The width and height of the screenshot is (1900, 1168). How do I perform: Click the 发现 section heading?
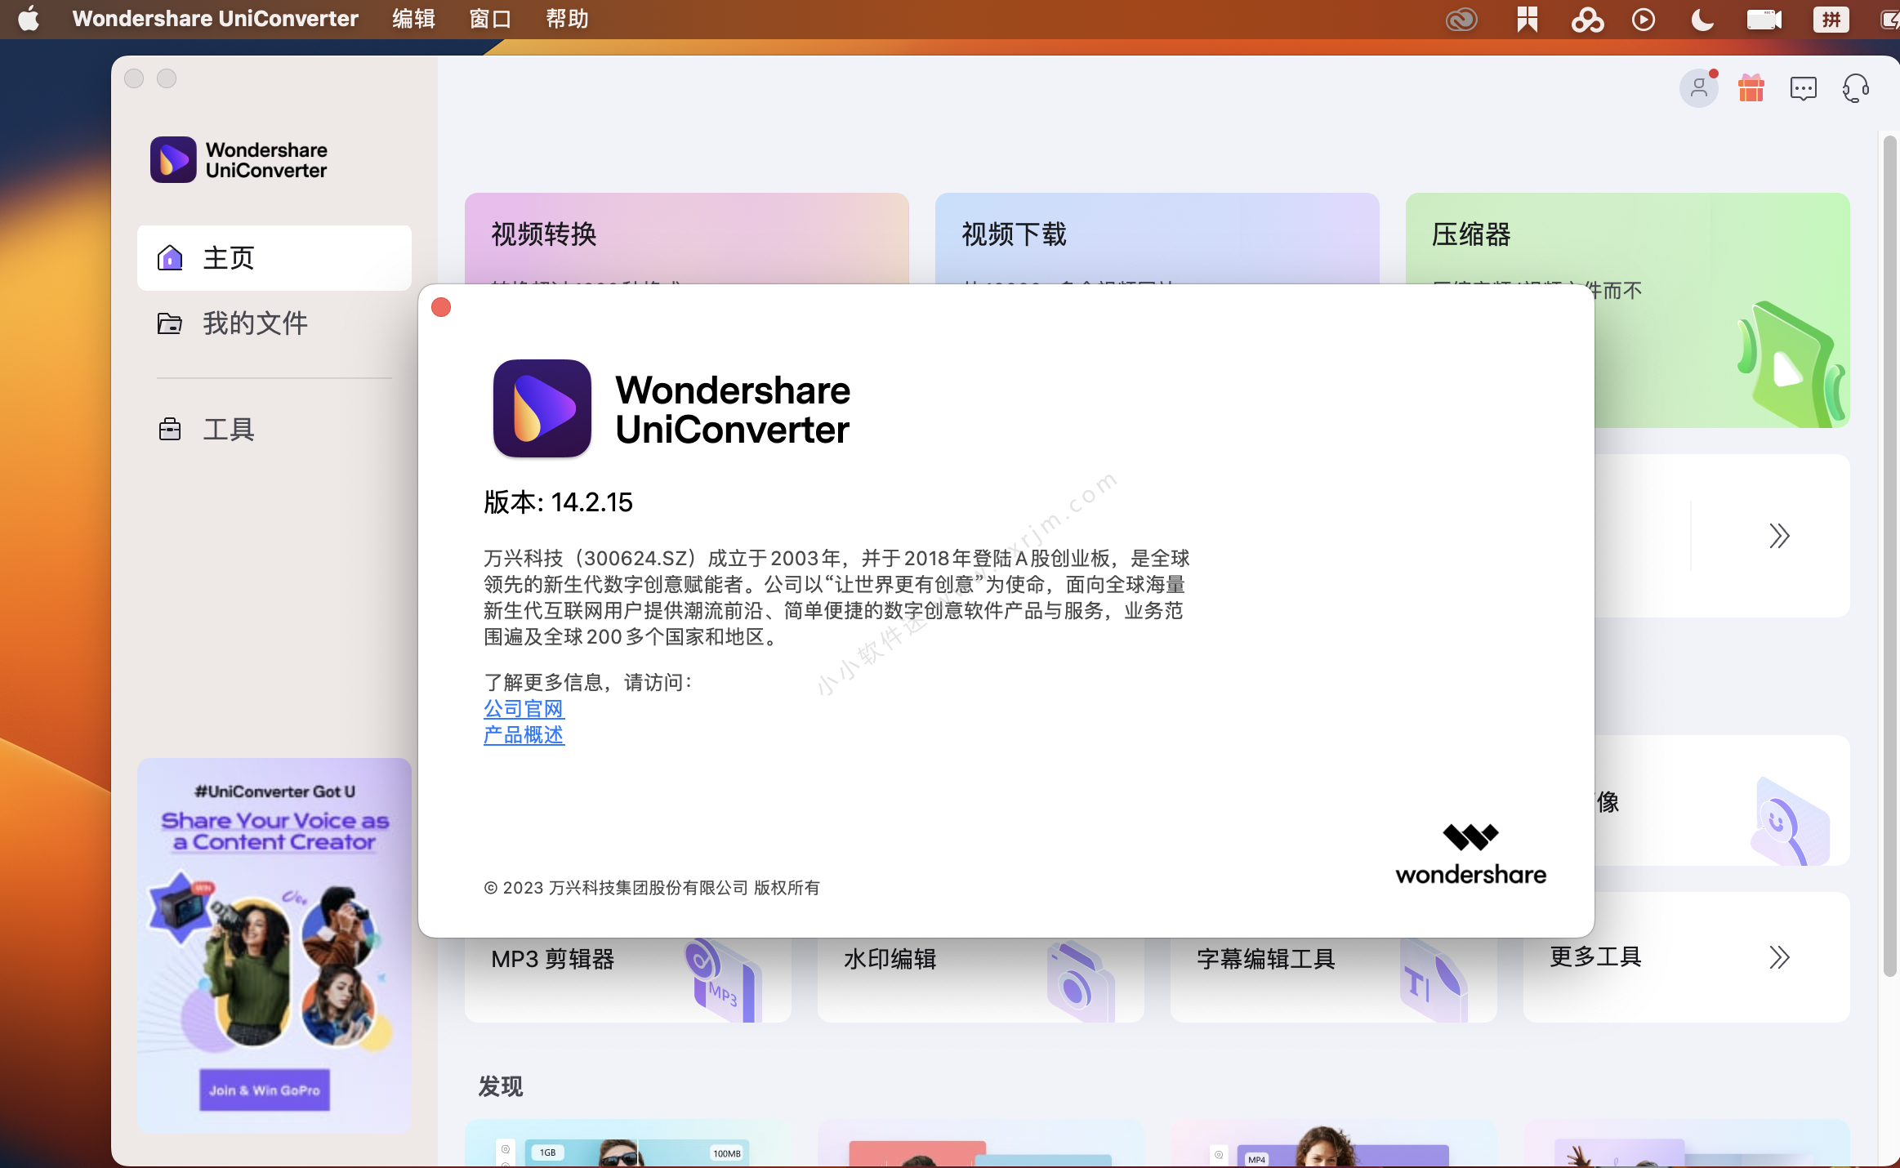point(500,1086)
